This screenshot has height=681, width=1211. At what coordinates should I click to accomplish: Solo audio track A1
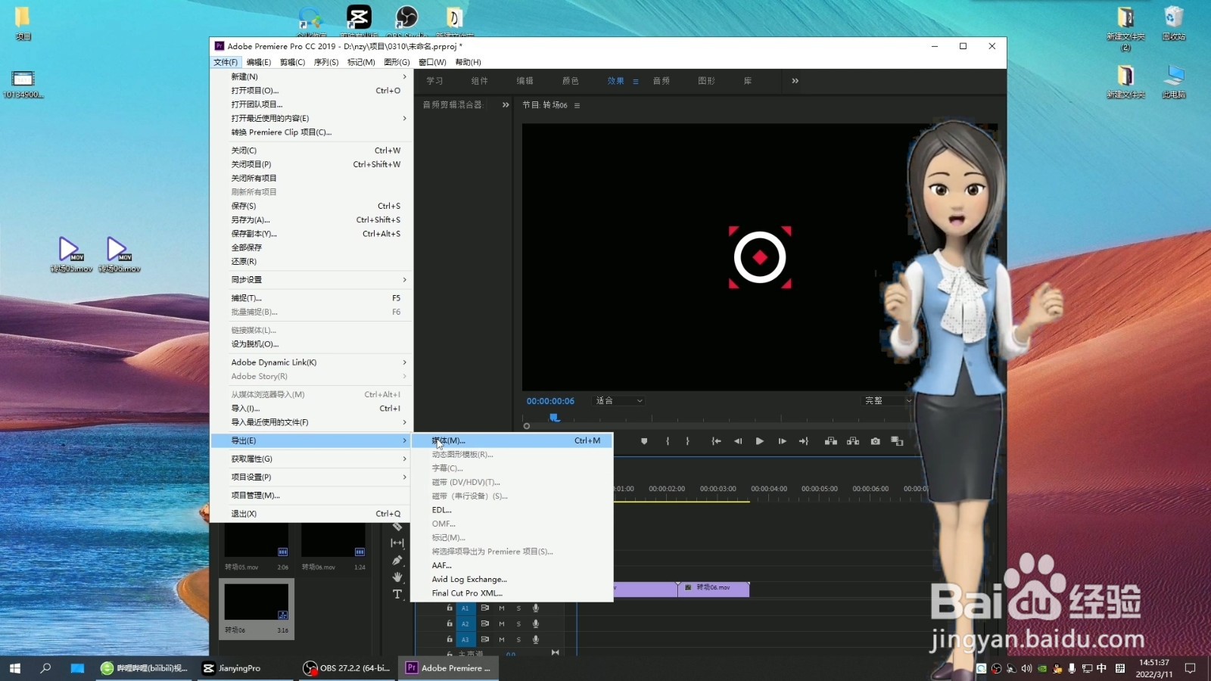[518, 608]
